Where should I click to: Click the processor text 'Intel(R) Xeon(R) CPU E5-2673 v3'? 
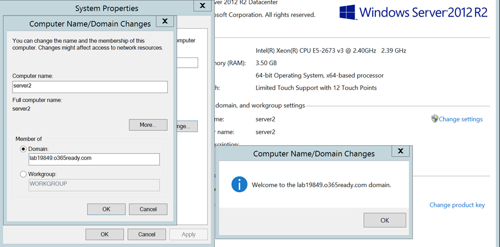pyautogui.click(x=300, y=50)
